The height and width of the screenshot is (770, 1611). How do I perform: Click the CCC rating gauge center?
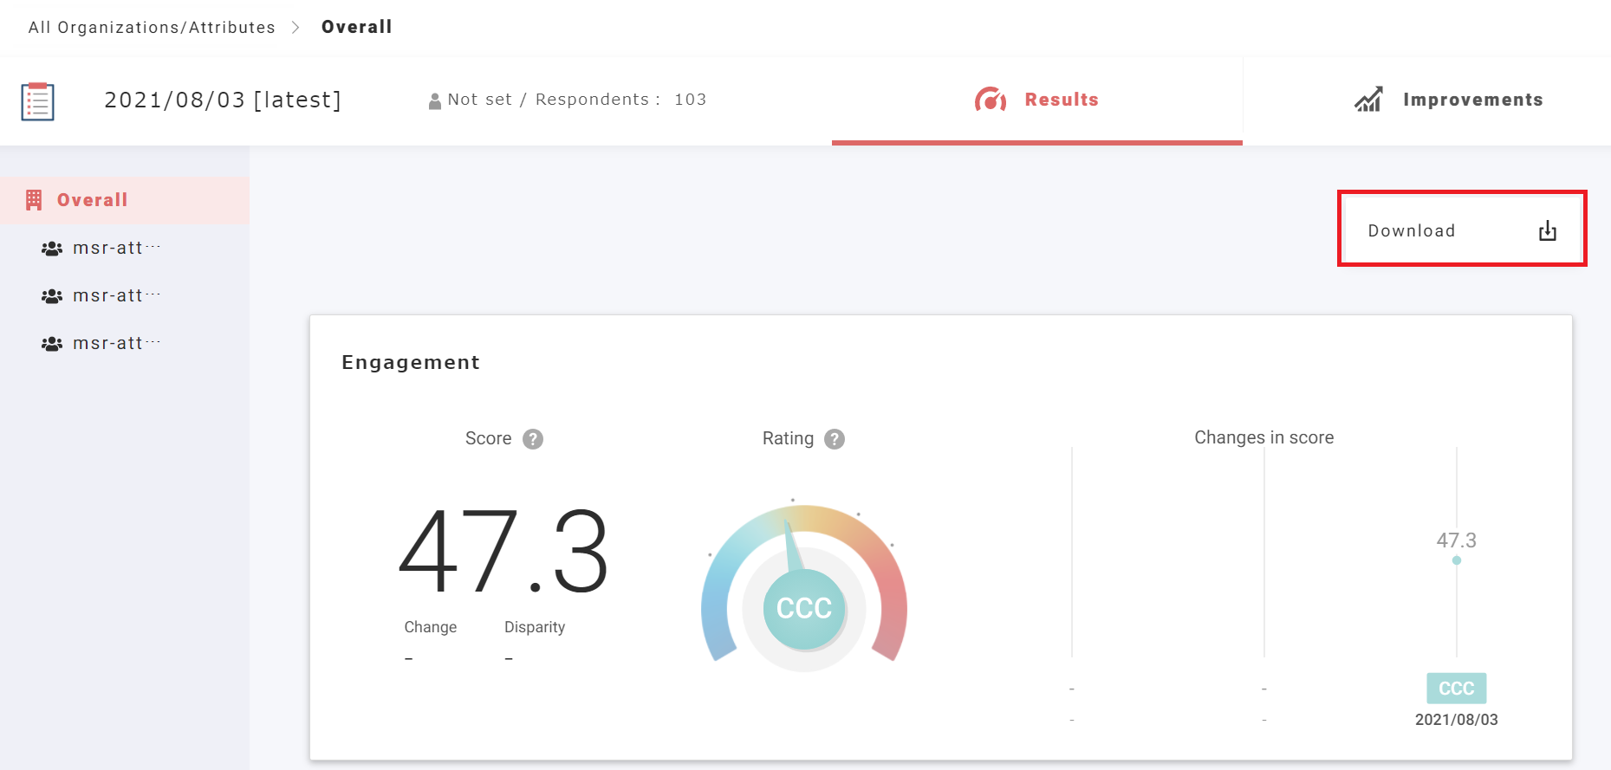[x=803, y=608]
